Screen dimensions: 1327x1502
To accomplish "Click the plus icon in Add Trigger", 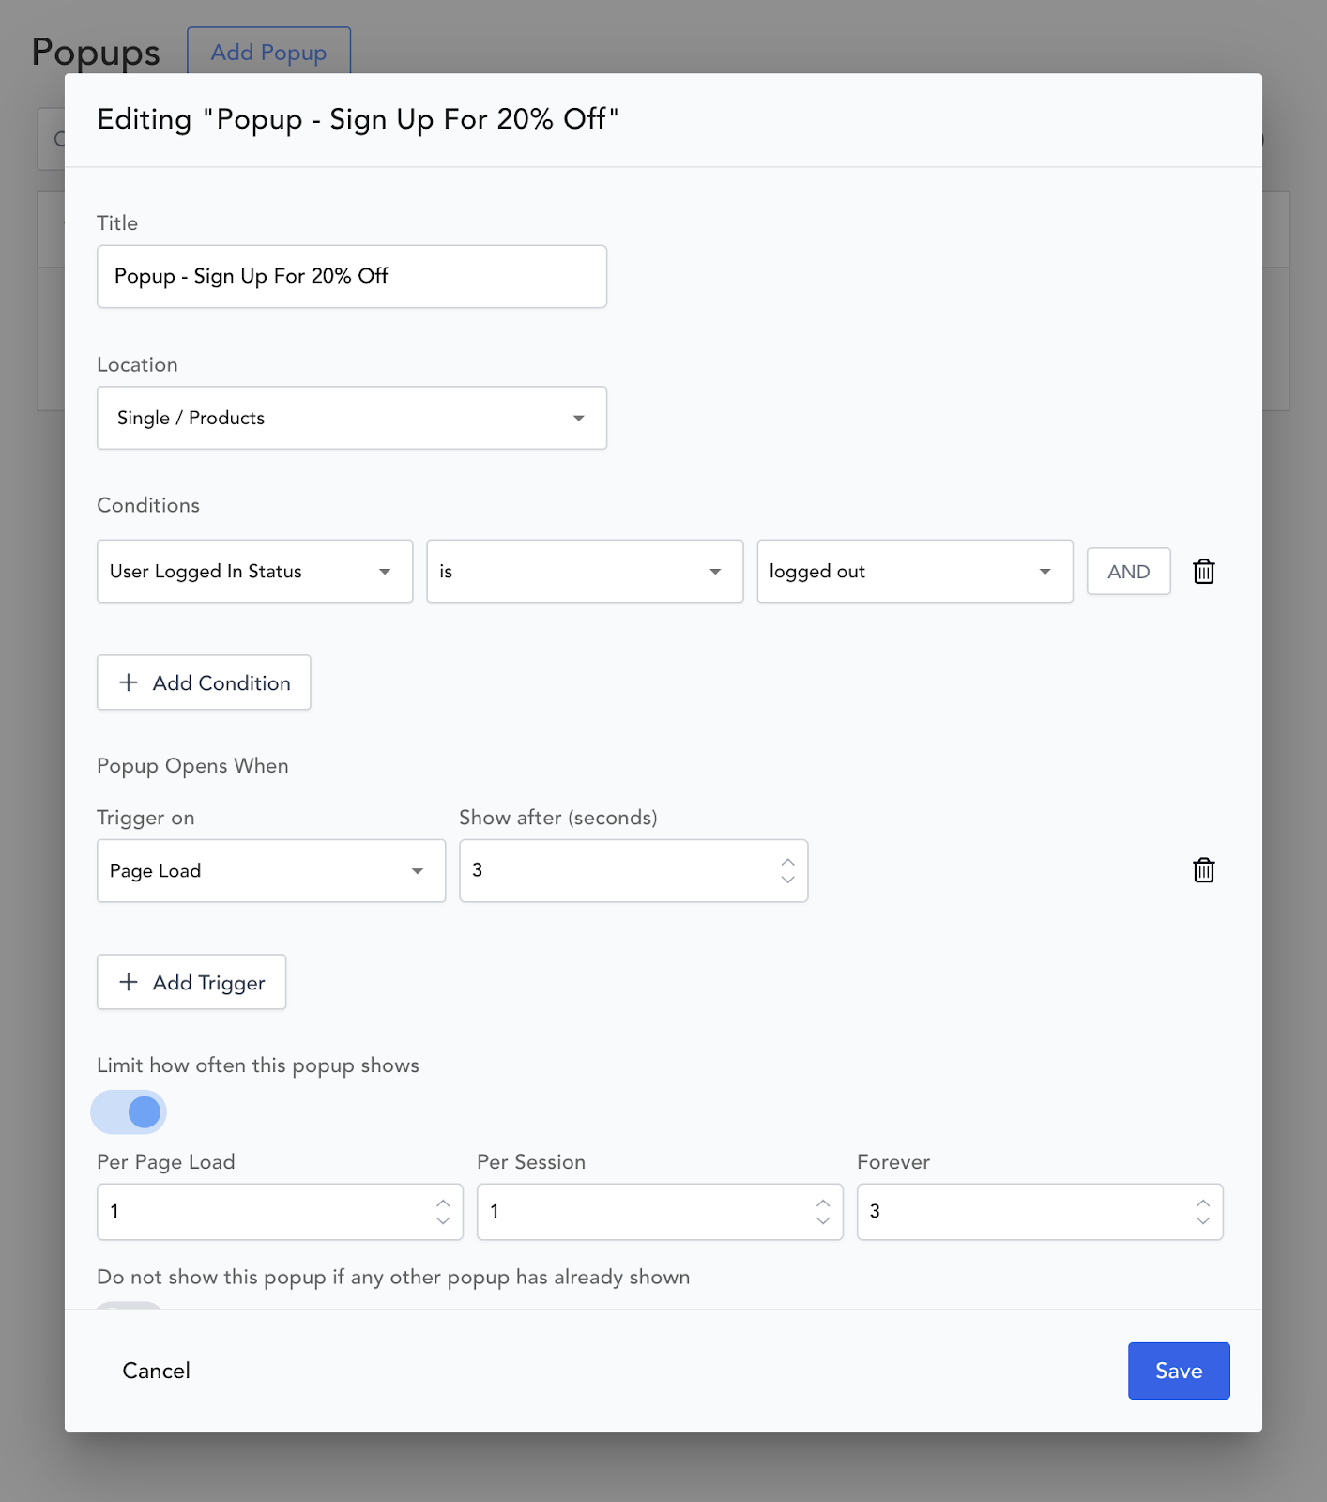I will pos(129,982).
